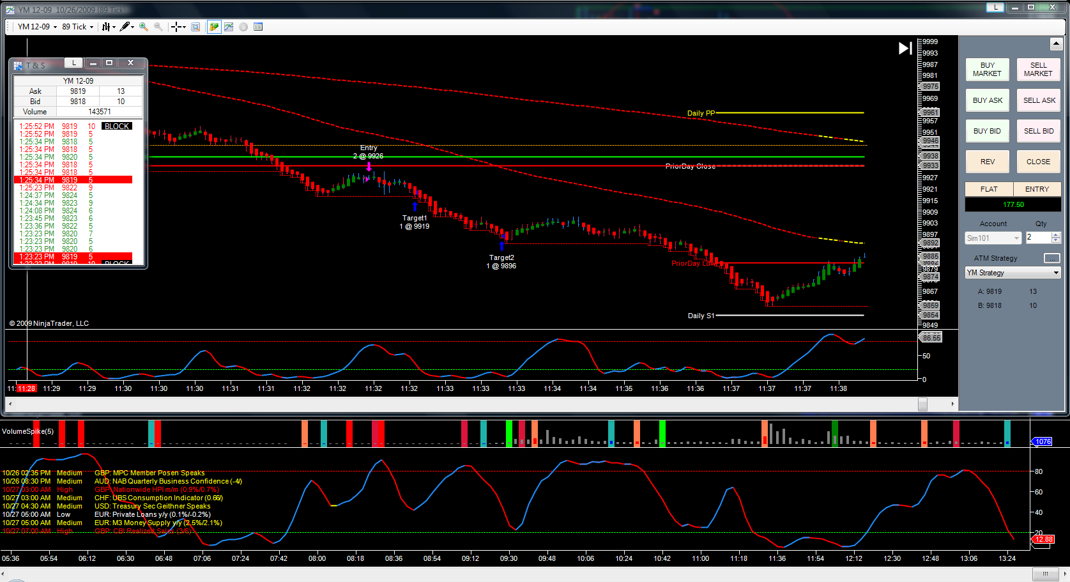Image resolution: width=1070 pixels, height=582 pixels.
Task: Open ATM Strategy ellipsis settings button
Action: tap(1051, 258)
